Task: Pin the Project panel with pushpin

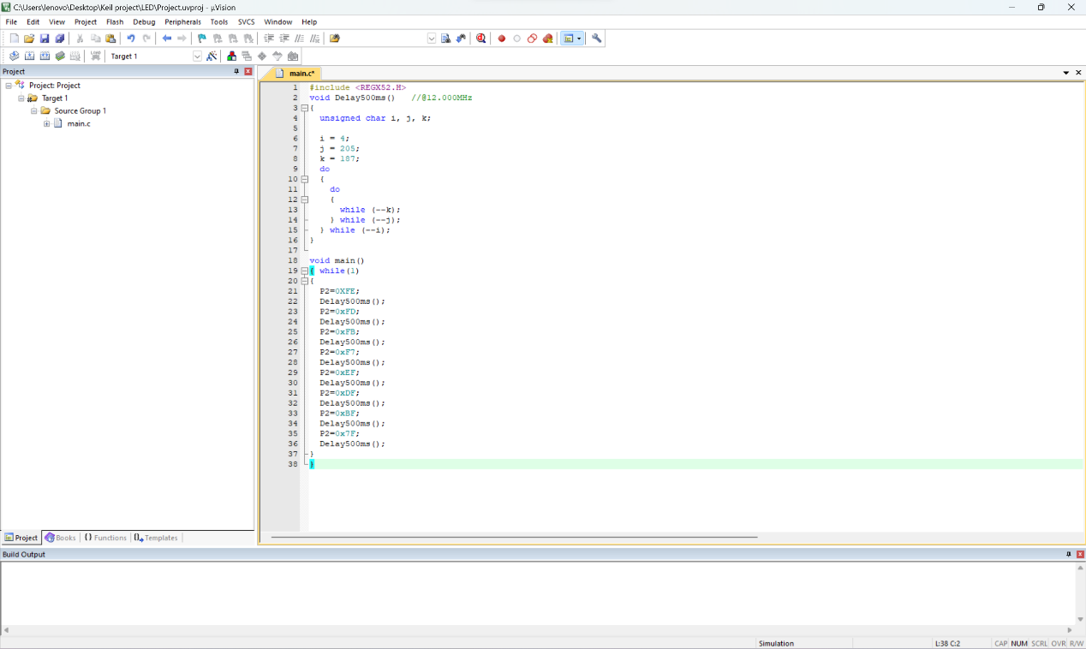Action: coord(236,71)
